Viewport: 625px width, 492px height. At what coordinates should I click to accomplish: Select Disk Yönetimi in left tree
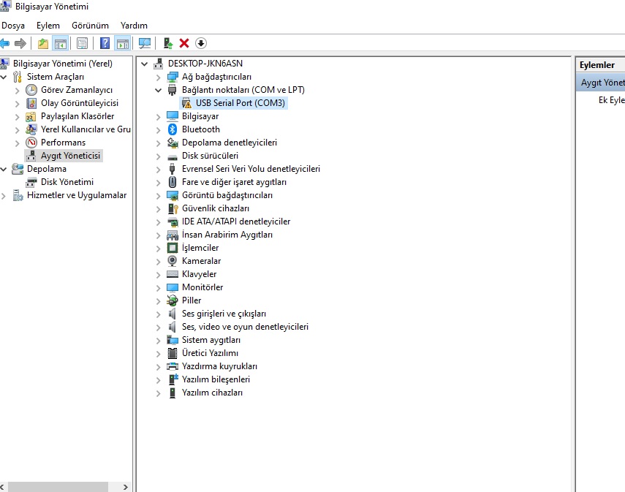67,182
